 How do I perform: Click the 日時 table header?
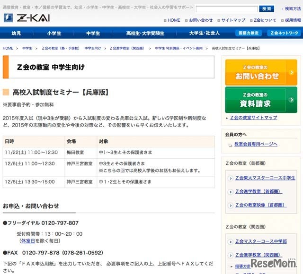point(34,141)
